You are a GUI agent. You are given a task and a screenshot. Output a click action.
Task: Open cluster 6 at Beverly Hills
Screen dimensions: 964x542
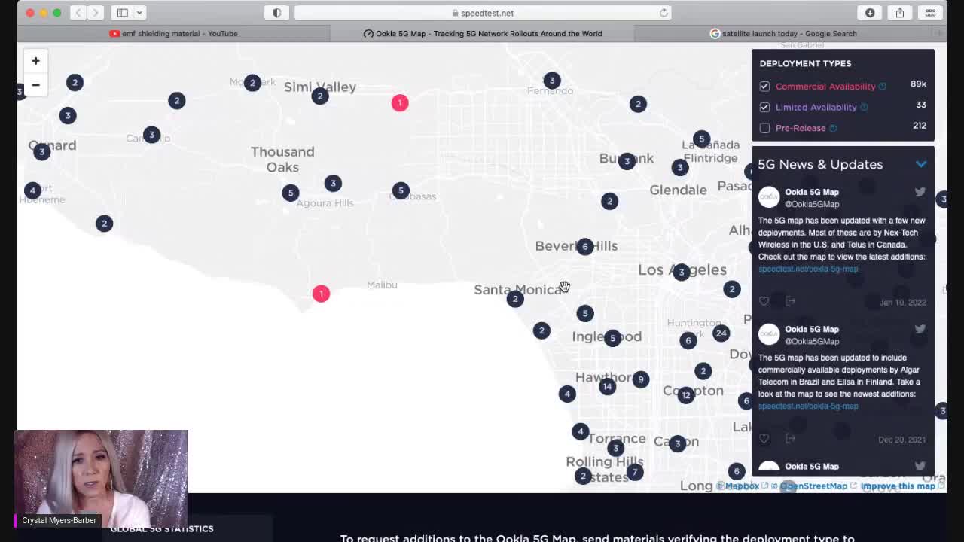pos(585,247)
